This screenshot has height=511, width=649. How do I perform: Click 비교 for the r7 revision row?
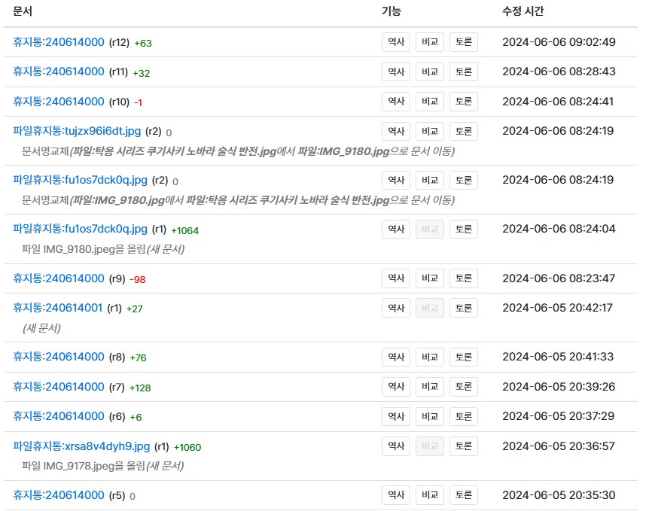[429, 387]
